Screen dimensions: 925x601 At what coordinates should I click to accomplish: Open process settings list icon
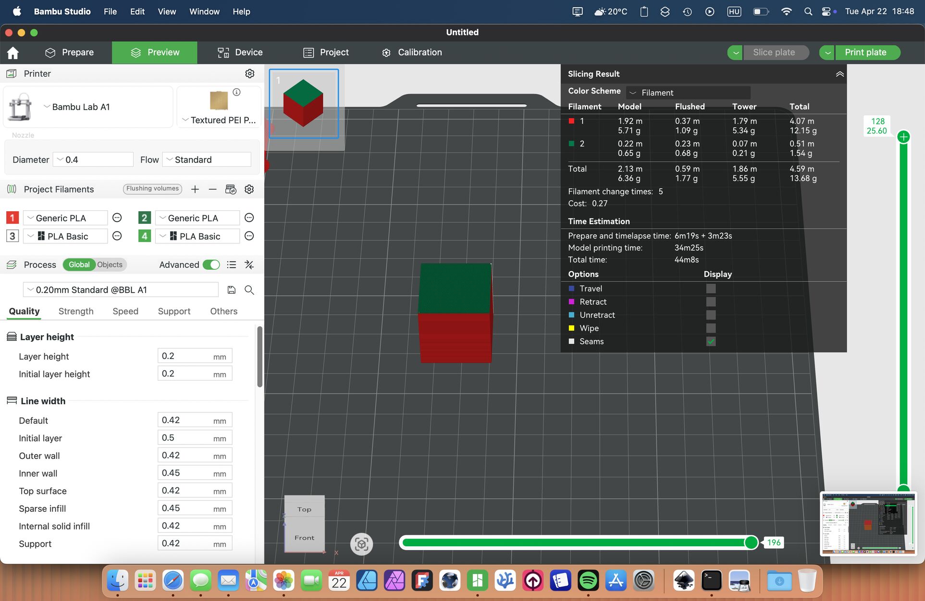tap(232, 264)
